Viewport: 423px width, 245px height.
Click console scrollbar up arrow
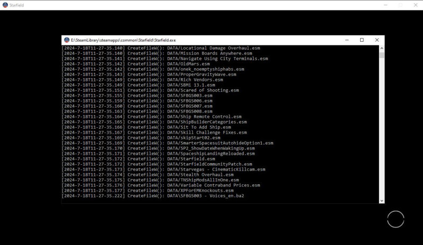(x=382, y=48)
